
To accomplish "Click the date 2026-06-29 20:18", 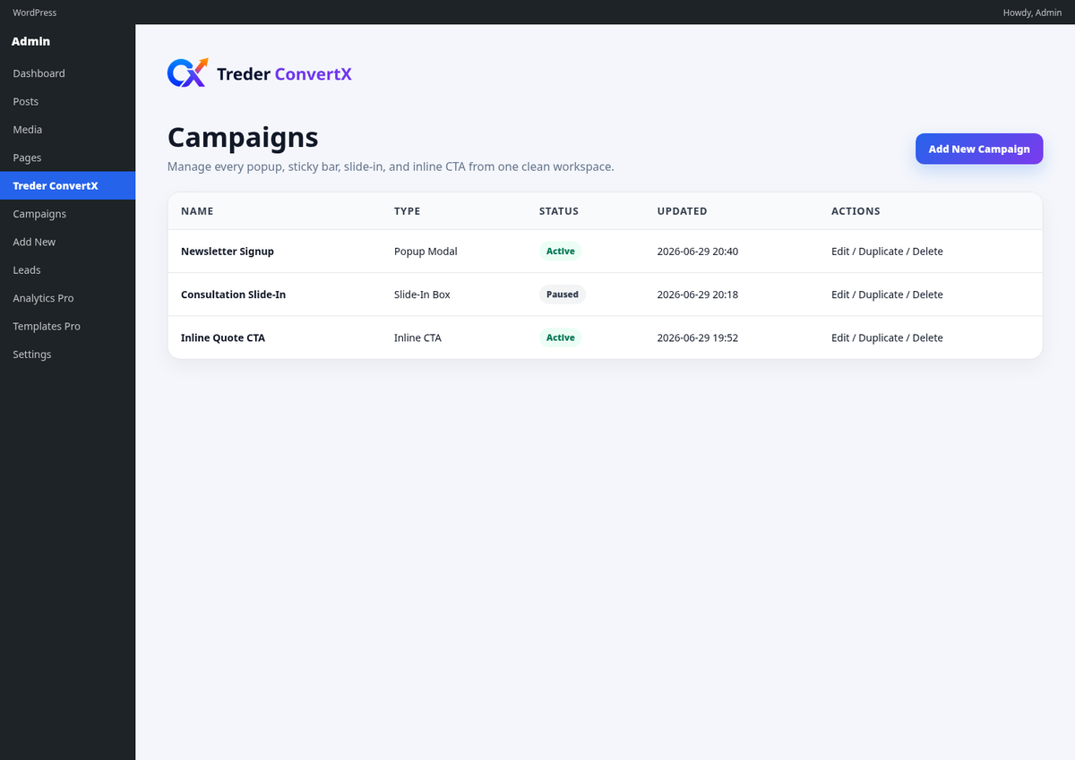I will (698, 295).
